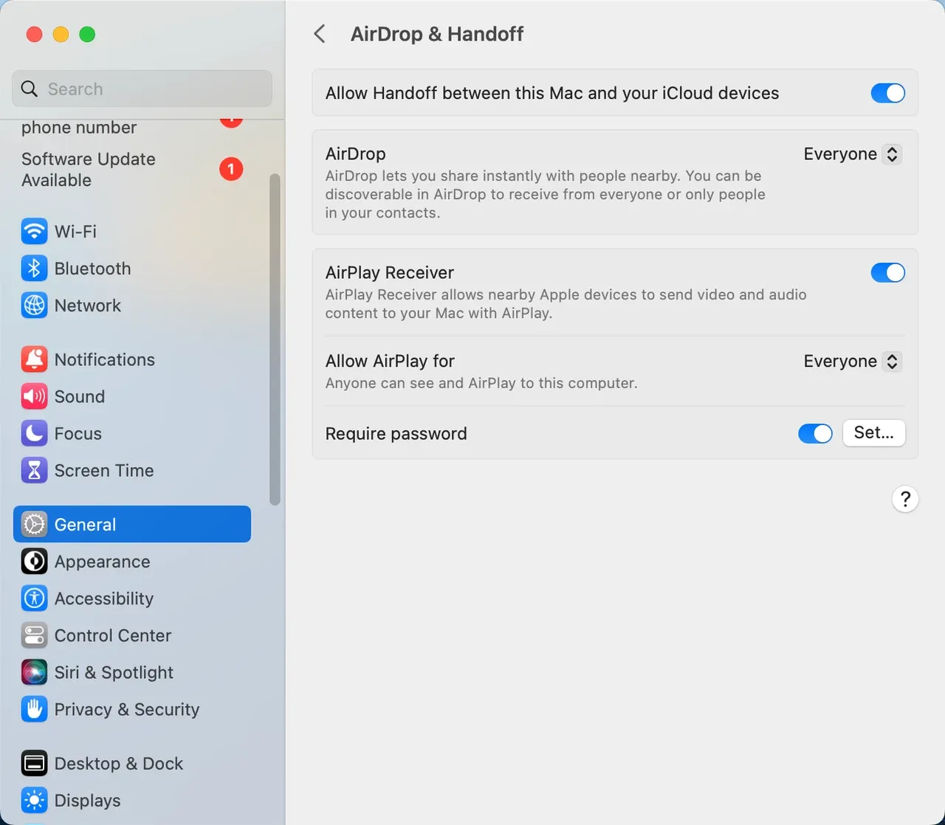The height and width of the screenshot is (825, 945).
Task: Go back with the back chevron
Action: [320, 34]
